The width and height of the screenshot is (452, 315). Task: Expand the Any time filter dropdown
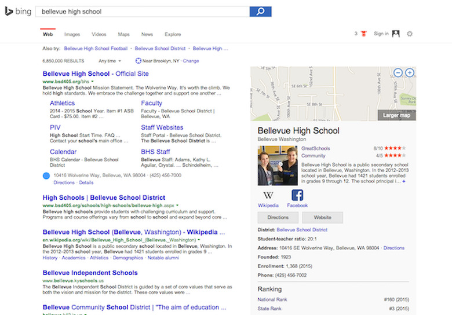click(x=110, y=61)
